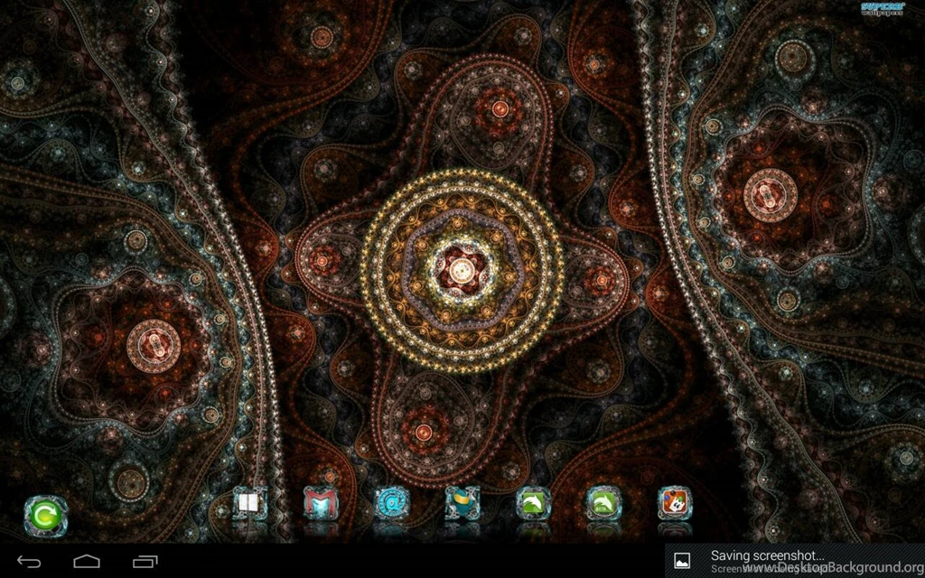Open the shopping bag market app icon
This screenshot has height=578, width=925.
tap(462, 503)
